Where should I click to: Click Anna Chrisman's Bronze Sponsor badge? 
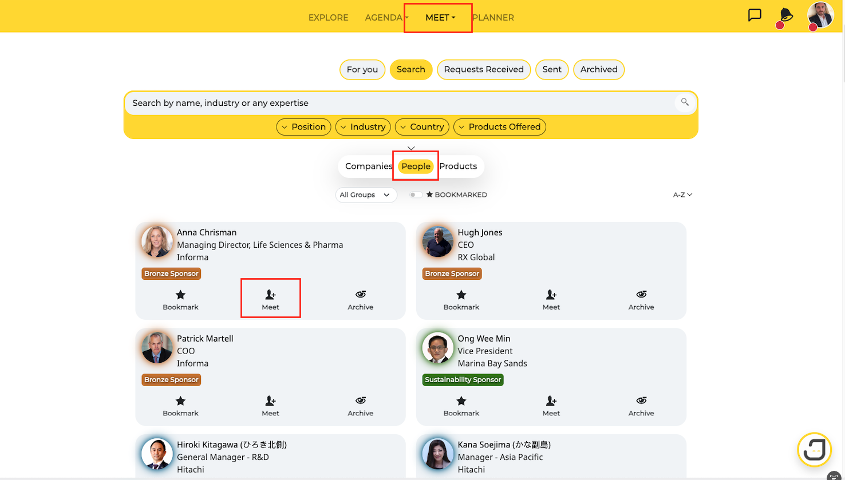tap(171, 273)
